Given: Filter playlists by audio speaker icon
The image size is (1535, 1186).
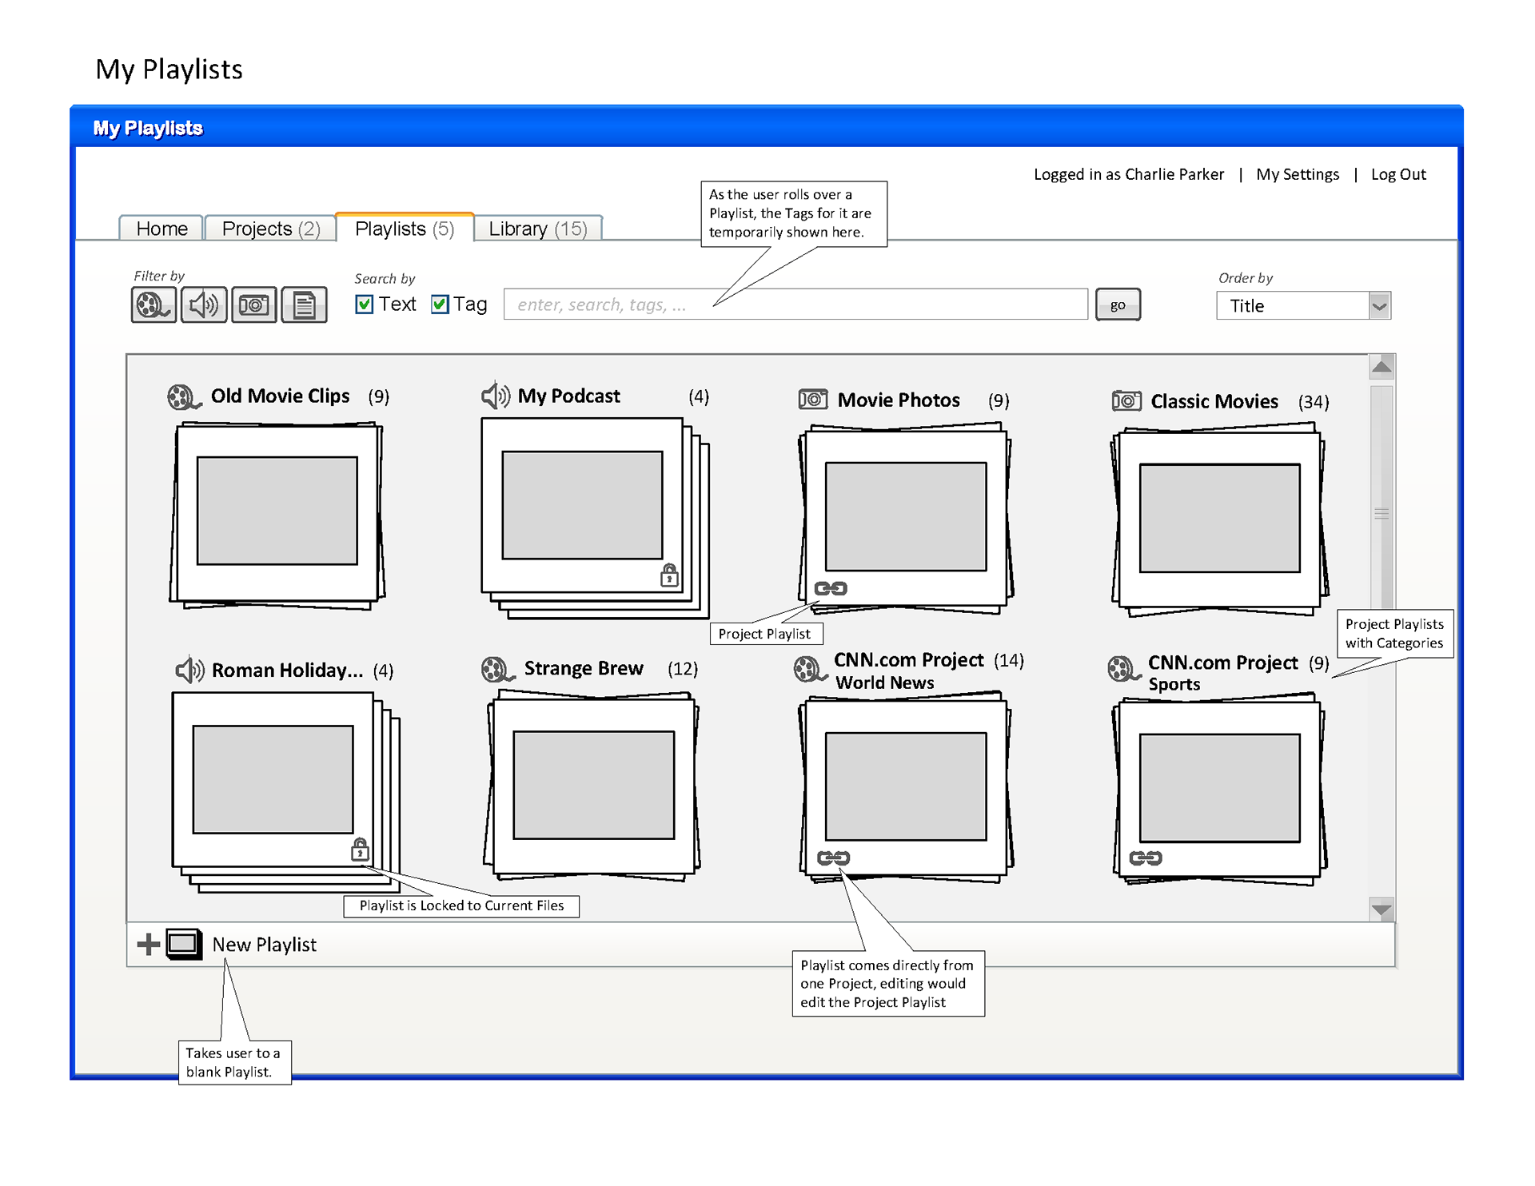Looking at the screenshot, I should [x=203, y=304].
